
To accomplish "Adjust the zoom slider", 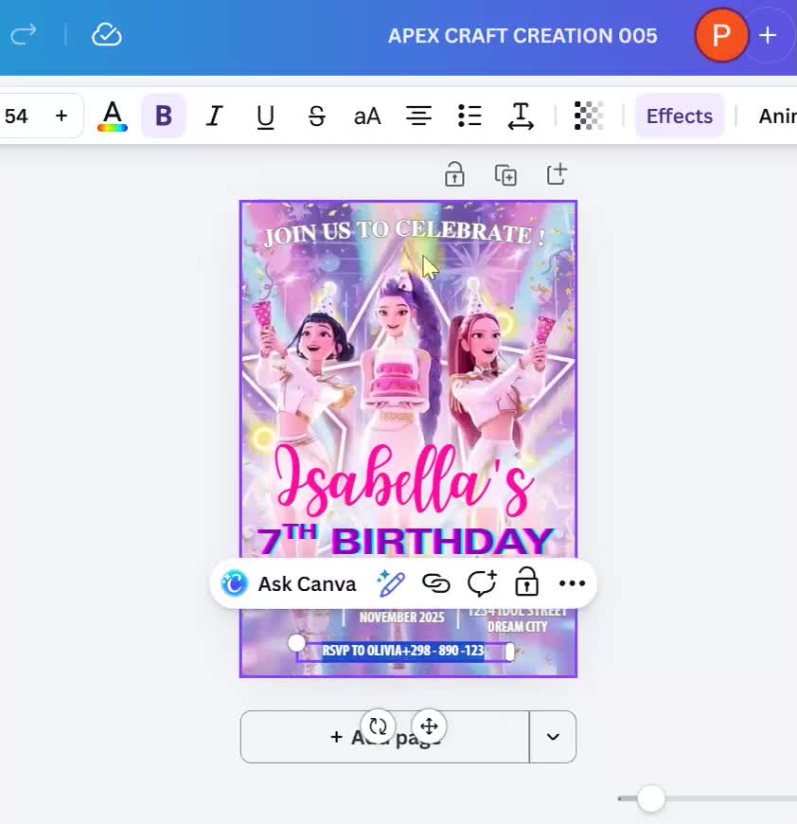I will (x=650, y=799).
